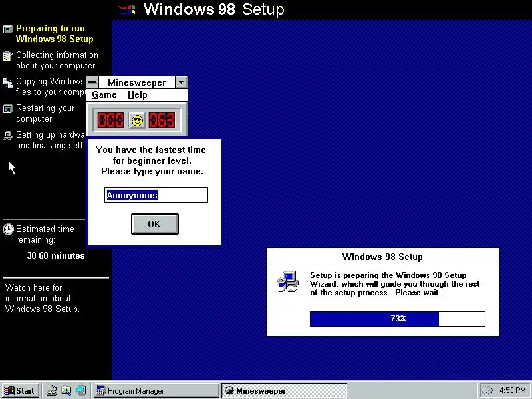Image resolution: width=532 pixels, height=399 pixels.
Task: Click the Windows 98 Setup dialog title
Action: [x=382, y=257]
